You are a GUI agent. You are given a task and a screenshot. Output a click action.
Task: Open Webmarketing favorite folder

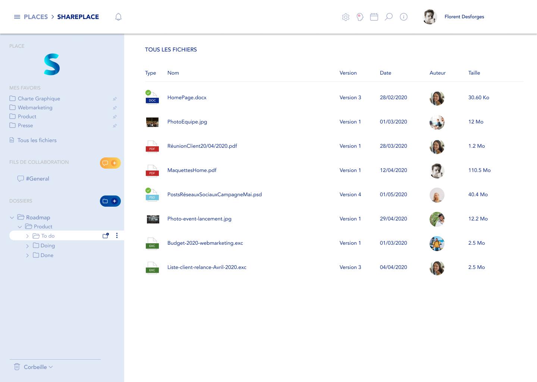tap(31, 107)
